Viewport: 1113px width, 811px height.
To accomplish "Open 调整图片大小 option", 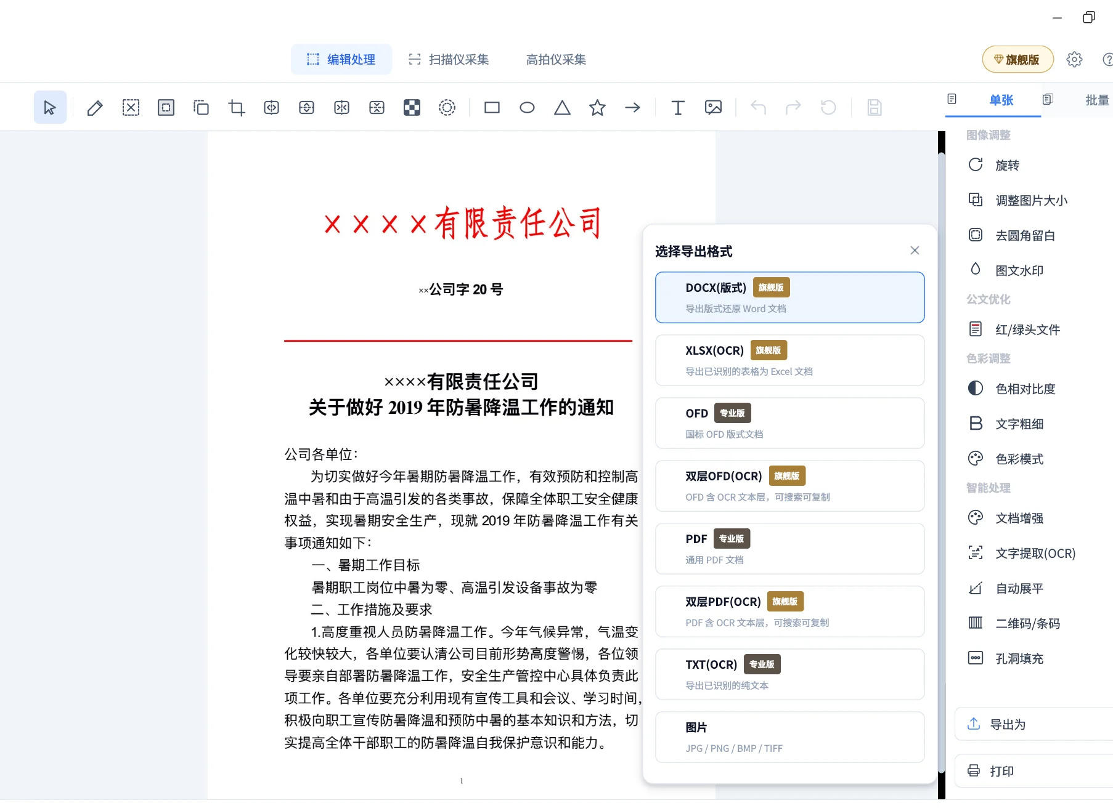I will tap(1017, 200).
